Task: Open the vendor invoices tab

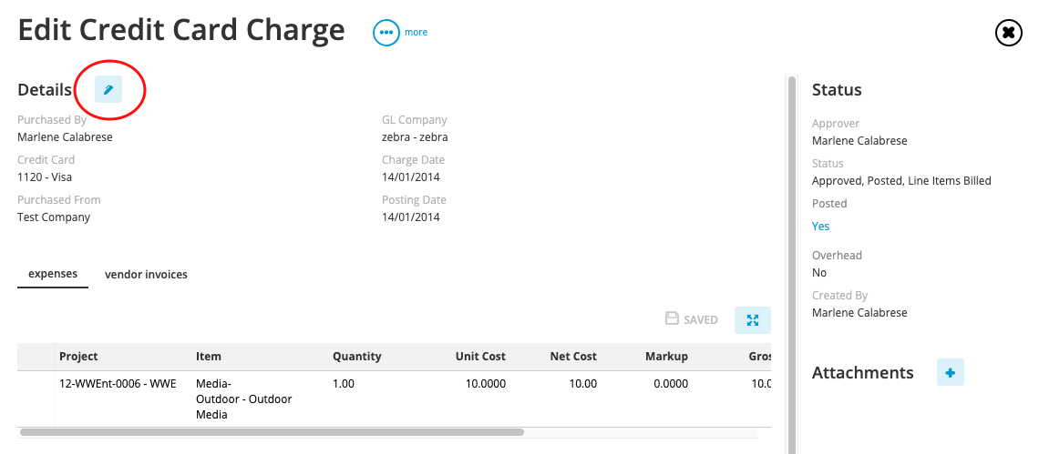Action: 147,274
